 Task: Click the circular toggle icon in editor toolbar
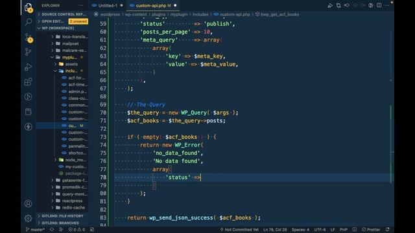pyautogui.click(x=371, y=6)
